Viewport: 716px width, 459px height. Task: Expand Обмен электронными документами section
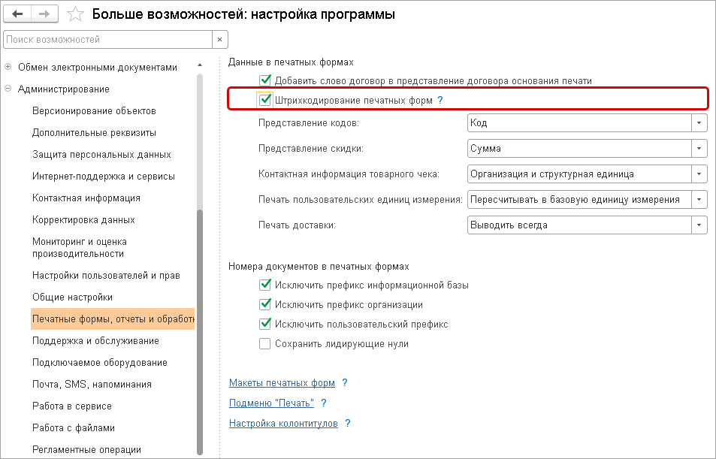coord(8,68)
